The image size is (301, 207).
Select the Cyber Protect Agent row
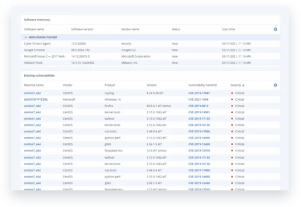[151, 43]
